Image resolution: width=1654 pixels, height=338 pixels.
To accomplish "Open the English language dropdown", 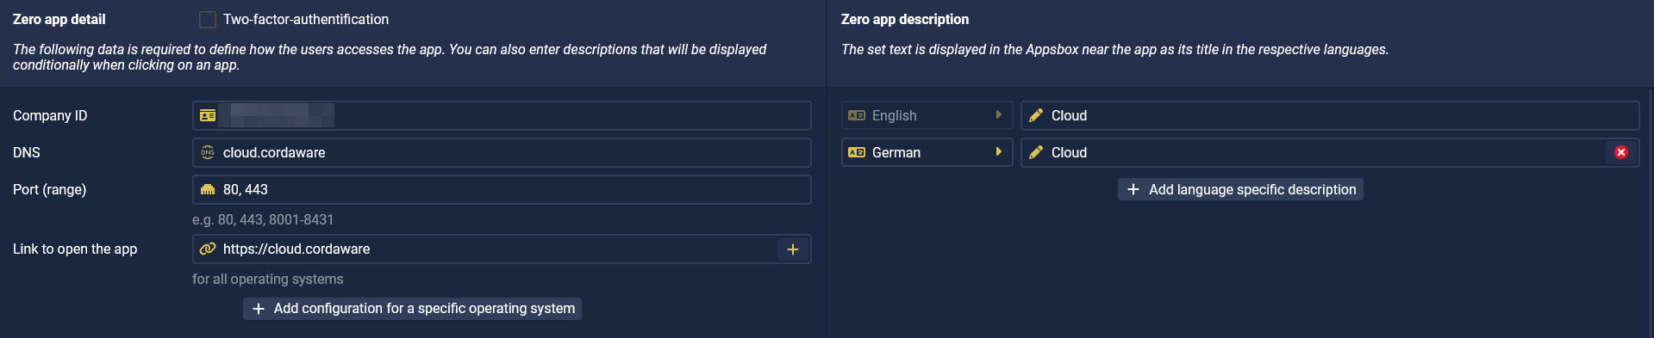I will [927, 115].
